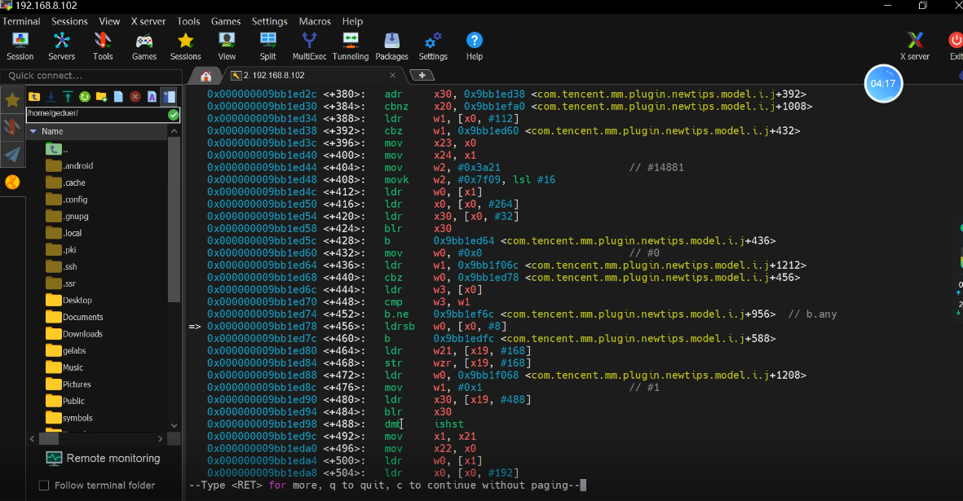
Task: Sort files by the Name column header
Action: [x=97, y=131]
